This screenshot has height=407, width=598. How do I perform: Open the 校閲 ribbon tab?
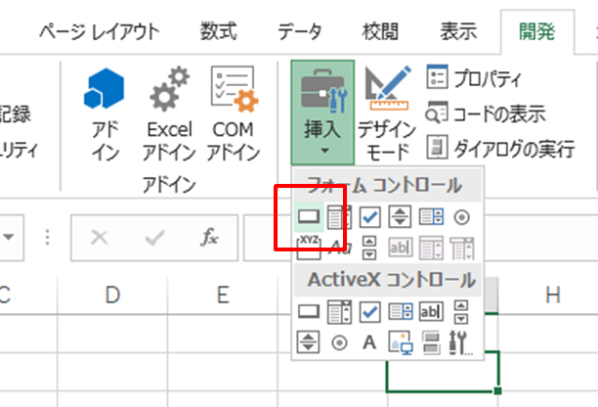click(381, 31)
